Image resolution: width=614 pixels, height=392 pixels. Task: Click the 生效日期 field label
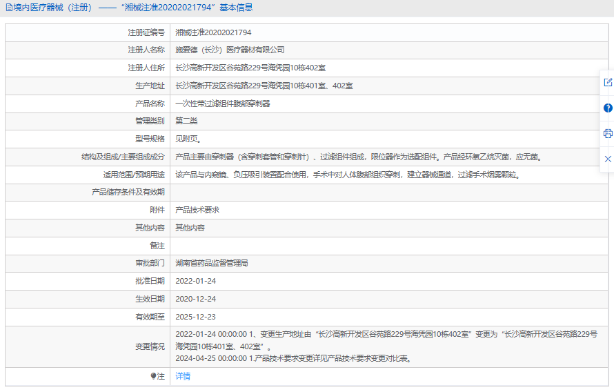[150, 299]
